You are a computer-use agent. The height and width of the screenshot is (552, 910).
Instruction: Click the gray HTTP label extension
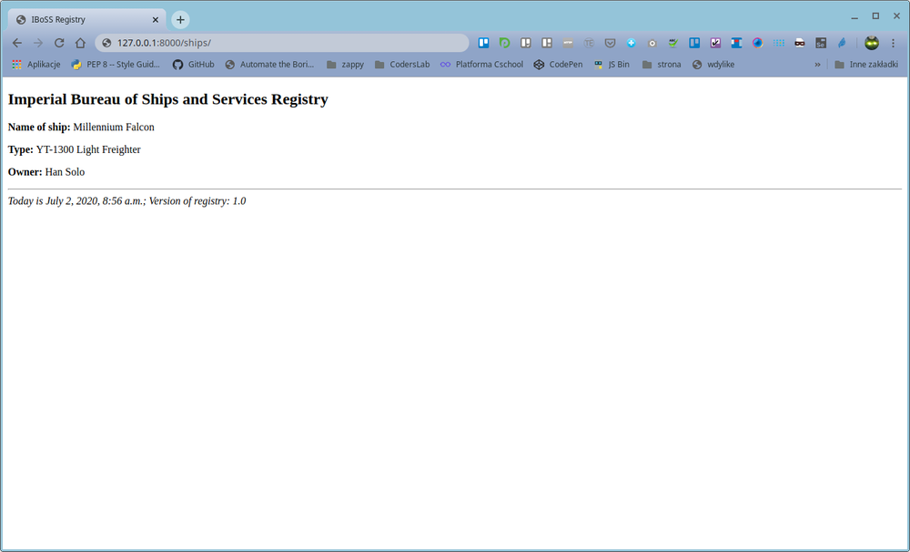(568, 43)
